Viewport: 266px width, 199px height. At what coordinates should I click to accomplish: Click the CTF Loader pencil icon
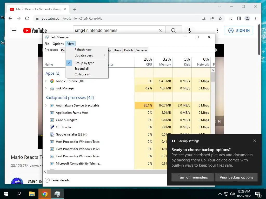(x=52, y=127)
